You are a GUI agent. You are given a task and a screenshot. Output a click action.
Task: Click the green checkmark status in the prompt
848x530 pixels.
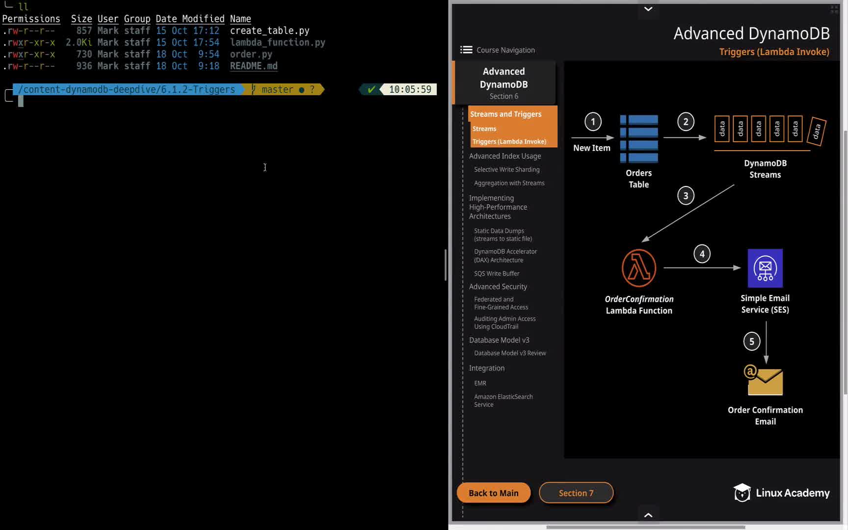(371, 89)
